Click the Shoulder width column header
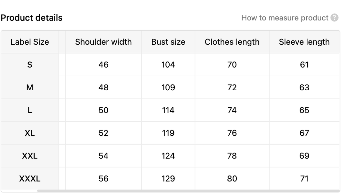 click(103, 42)
